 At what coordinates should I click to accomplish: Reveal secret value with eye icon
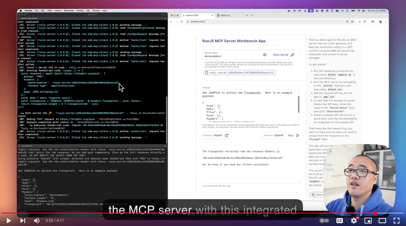tap(265, 55)
